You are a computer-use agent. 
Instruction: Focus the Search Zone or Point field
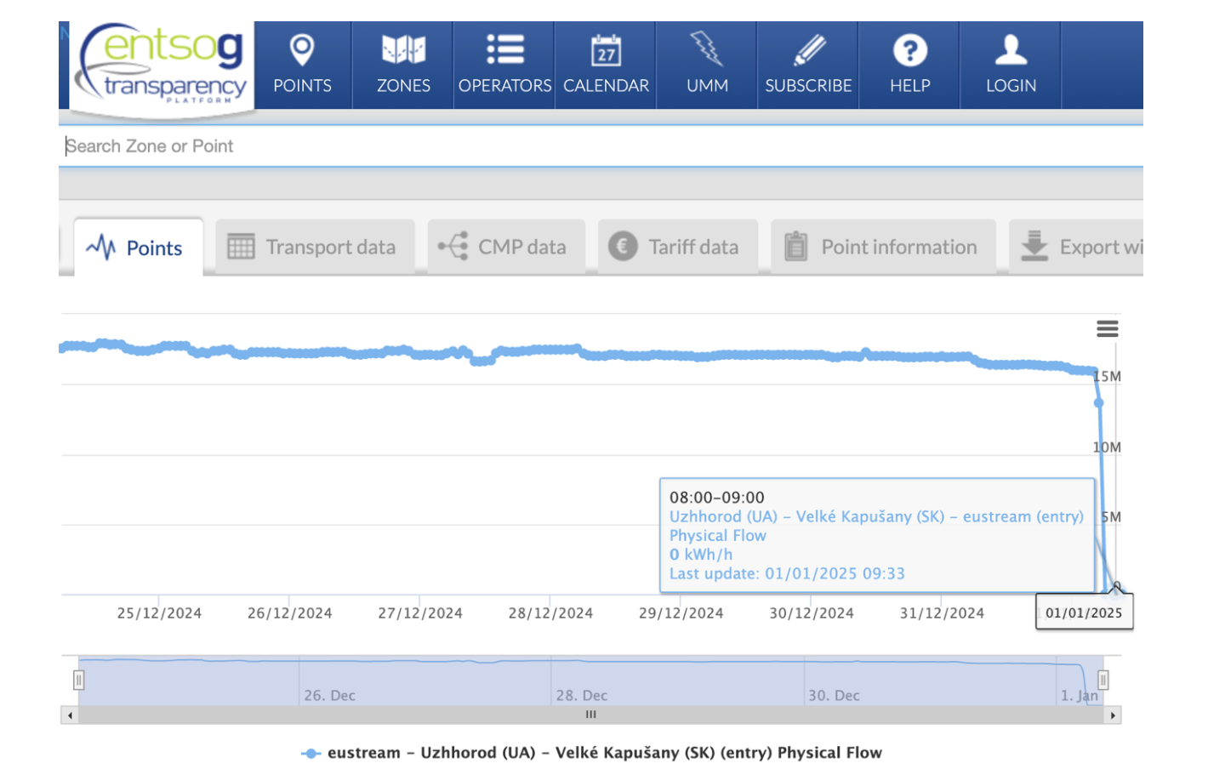(x=601, y=146)
